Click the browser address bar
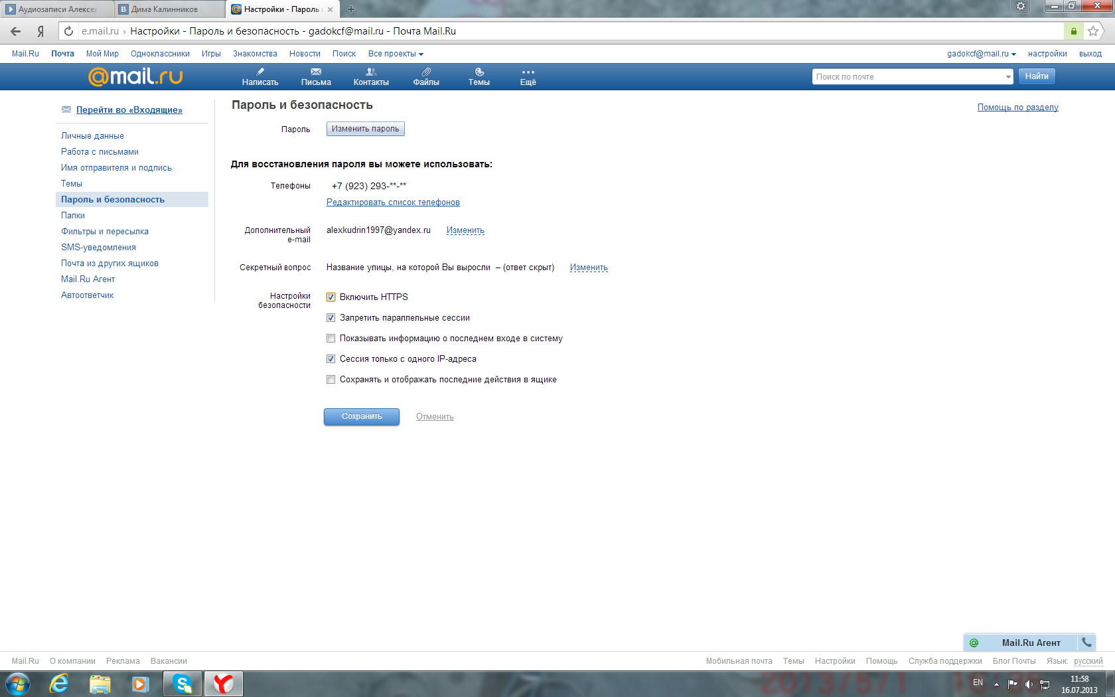 (x=571, y=31)
